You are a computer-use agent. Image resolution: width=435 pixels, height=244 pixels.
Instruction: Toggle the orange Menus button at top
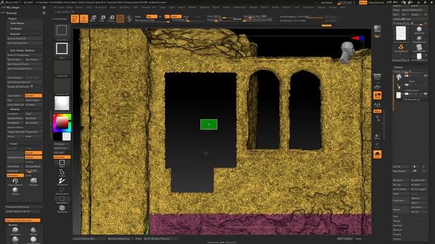click(362, 3)
